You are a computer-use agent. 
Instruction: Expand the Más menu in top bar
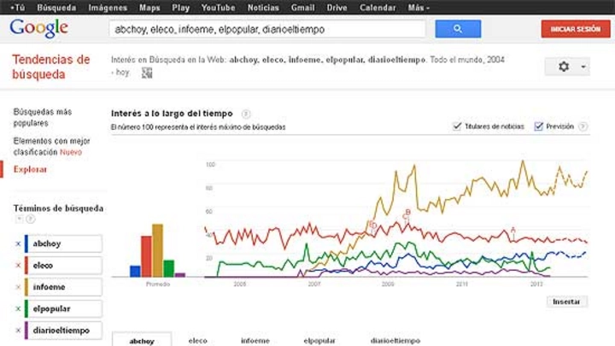point(419,8)
